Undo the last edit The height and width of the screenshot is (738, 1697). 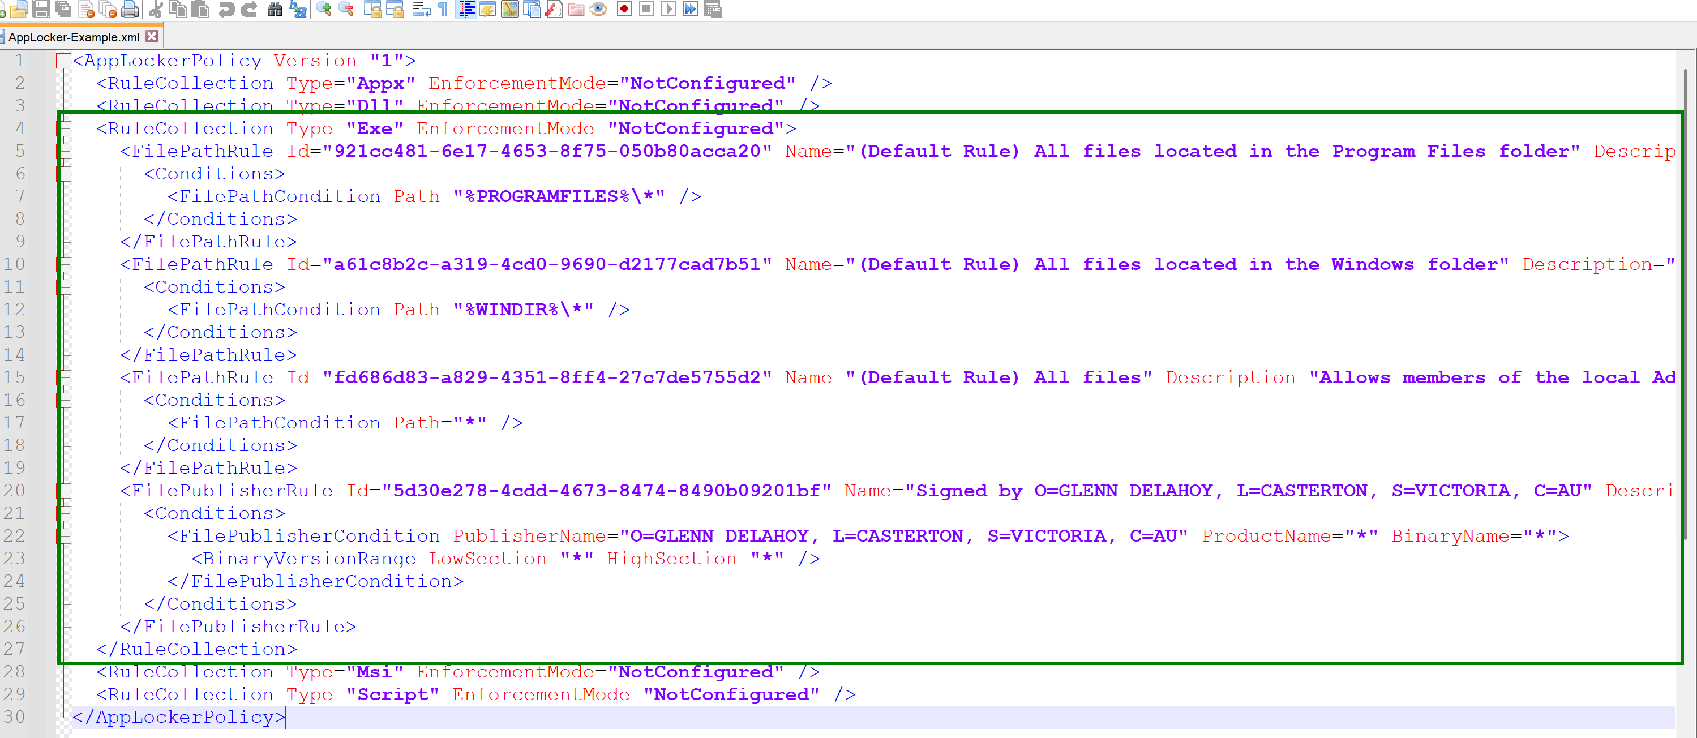point(228,9)
